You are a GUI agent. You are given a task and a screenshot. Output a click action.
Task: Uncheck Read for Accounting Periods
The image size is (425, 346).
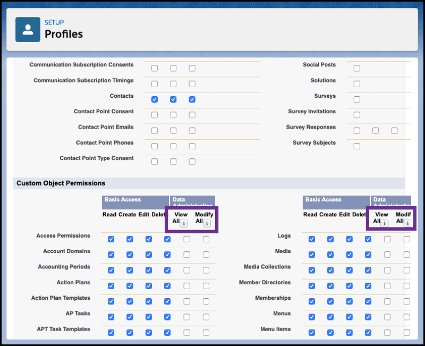(x=111, y=270)
